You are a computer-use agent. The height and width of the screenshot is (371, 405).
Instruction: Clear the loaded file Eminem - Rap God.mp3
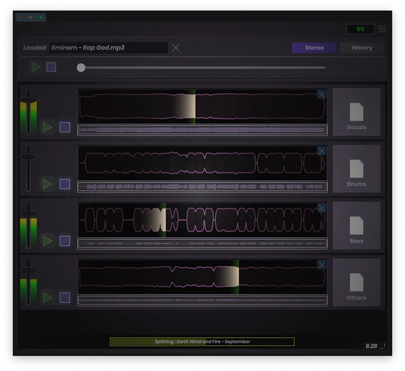[x=176, y=48]
